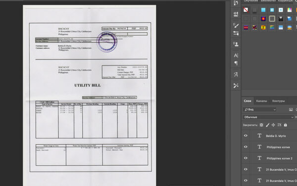The height and width of the screenshot is (186, 297).
Task: Lock transparent pixels checkerboard icon
Action: click(261, 125)
